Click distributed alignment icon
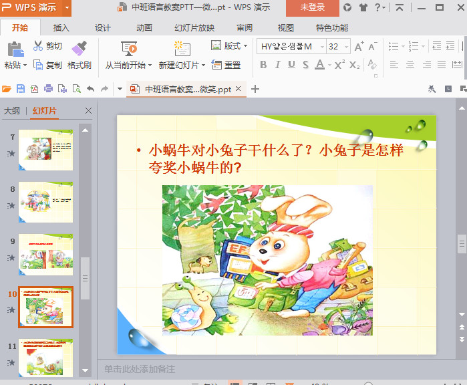This screenshot has height=385, width=467. [457, 64]
